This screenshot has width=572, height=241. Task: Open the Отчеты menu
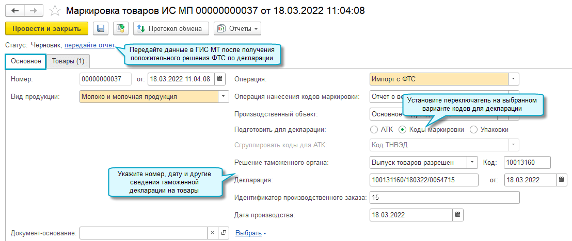237,28
